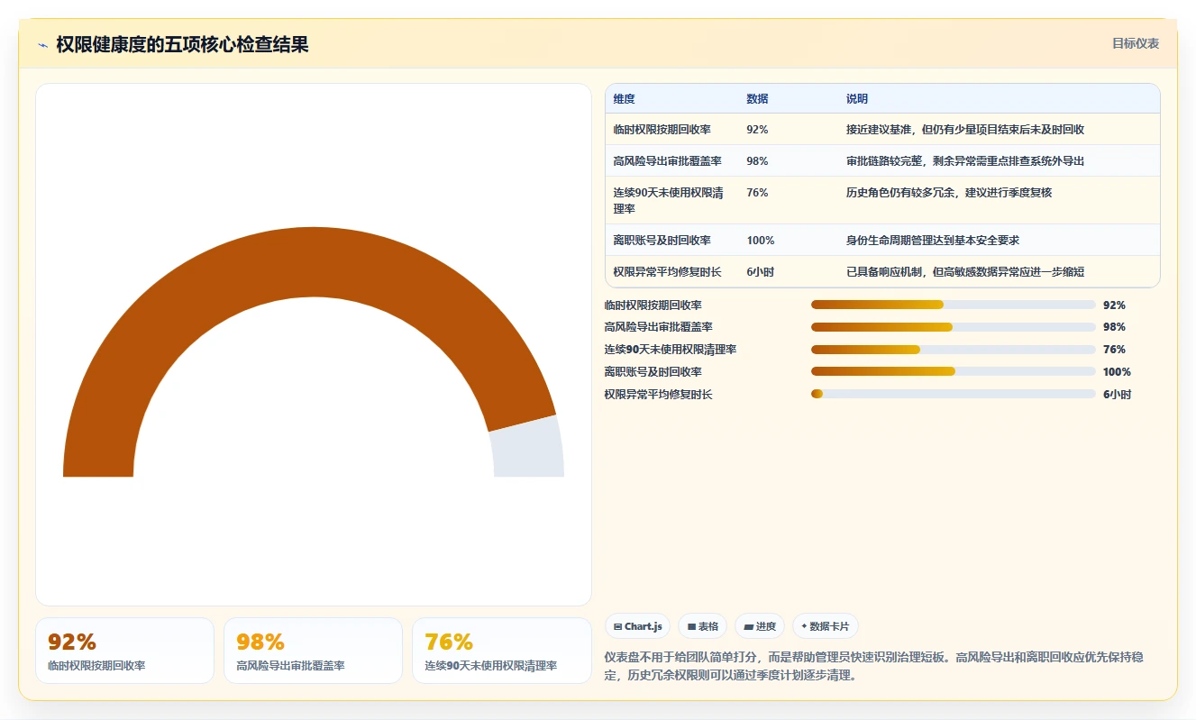Click the 连续90天未使用权限清理率 progress bar
This screenshot has height=720, width=1196.
pyautogui.click(x=954, y=350)
